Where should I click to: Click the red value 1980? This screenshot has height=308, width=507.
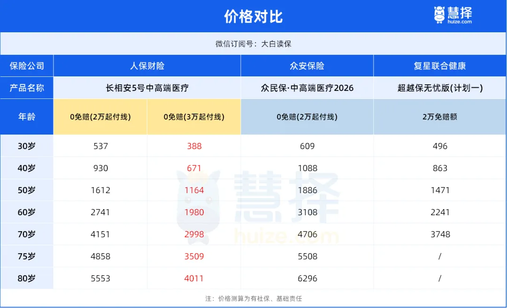[194, 212]
